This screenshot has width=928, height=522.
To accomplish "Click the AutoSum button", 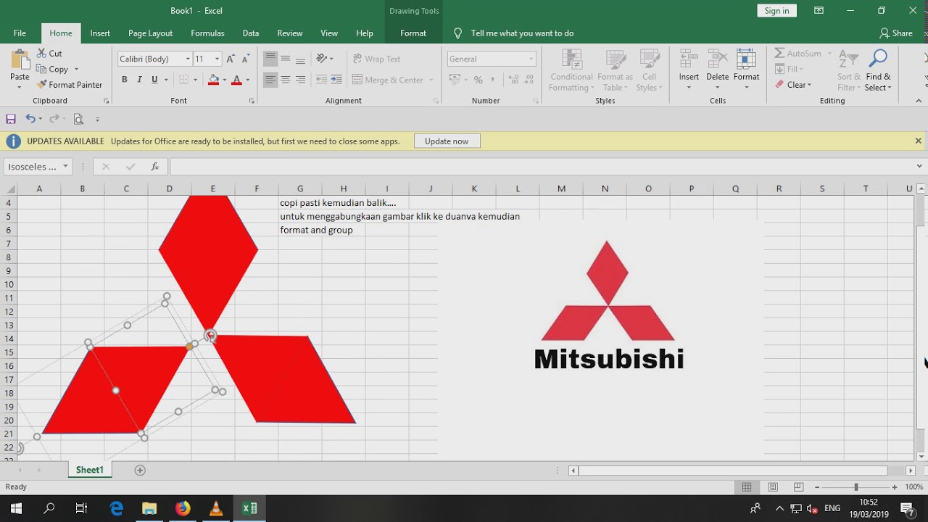I will pos(797,54).
